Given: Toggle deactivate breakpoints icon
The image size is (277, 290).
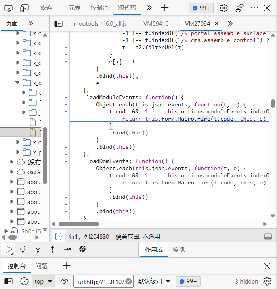Looking at the screenshot, I should pos(83,249).
